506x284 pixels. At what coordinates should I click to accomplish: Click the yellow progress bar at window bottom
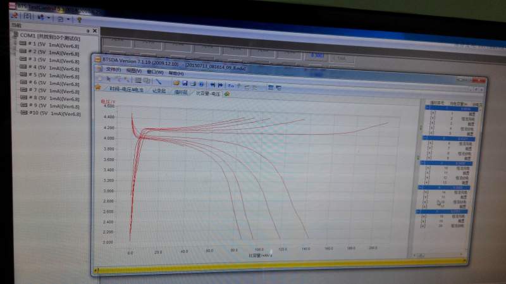coord(281,265)
